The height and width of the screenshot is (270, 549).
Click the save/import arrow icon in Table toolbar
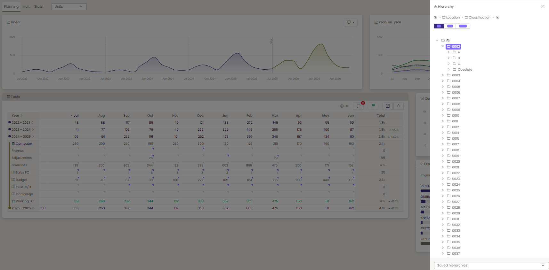pyautogui.click(x=388, y=106)
